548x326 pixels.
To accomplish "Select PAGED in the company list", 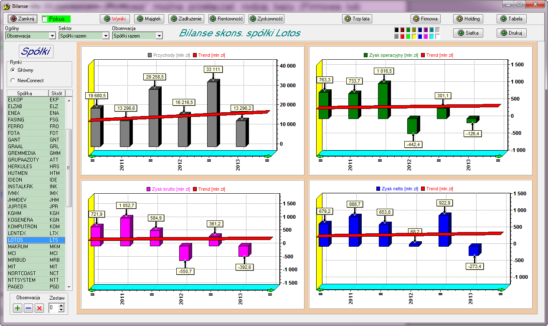I will [36, 286].
